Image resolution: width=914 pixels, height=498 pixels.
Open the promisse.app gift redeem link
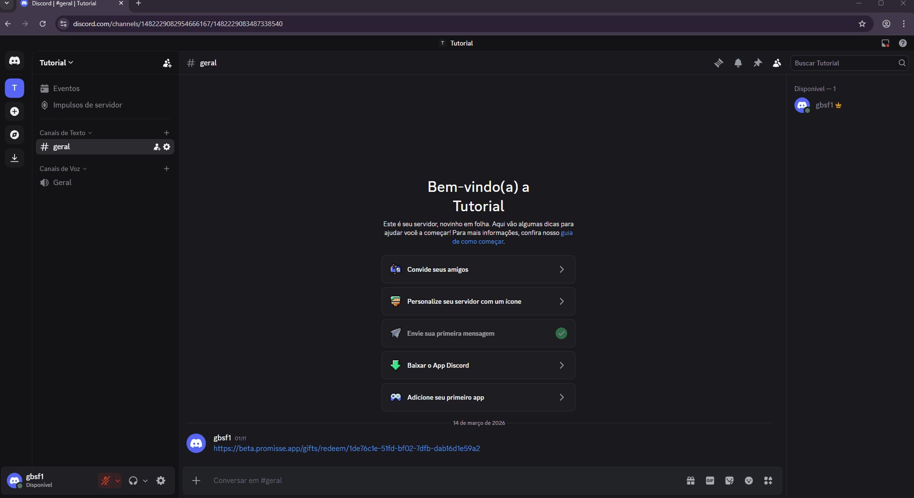tap(346, 449)
